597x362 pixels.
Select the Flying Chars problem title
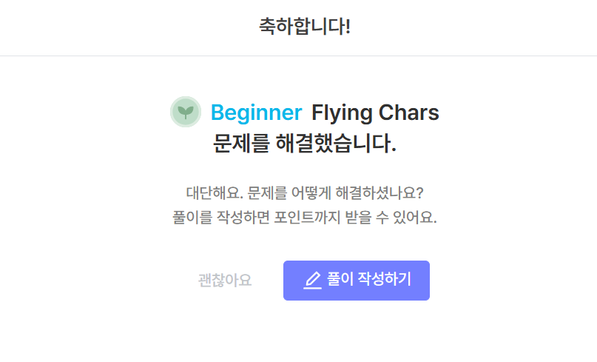(375, 113)
